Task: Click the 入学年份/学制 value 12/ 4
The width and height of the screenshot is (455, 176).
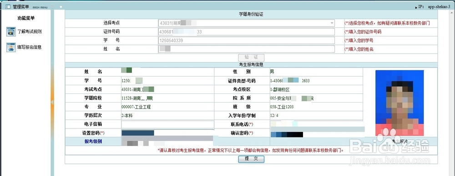Action: click(274, 116)
